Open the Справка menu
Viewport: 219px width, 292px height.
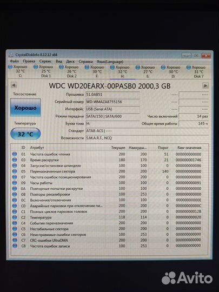[x=85, y=61]
